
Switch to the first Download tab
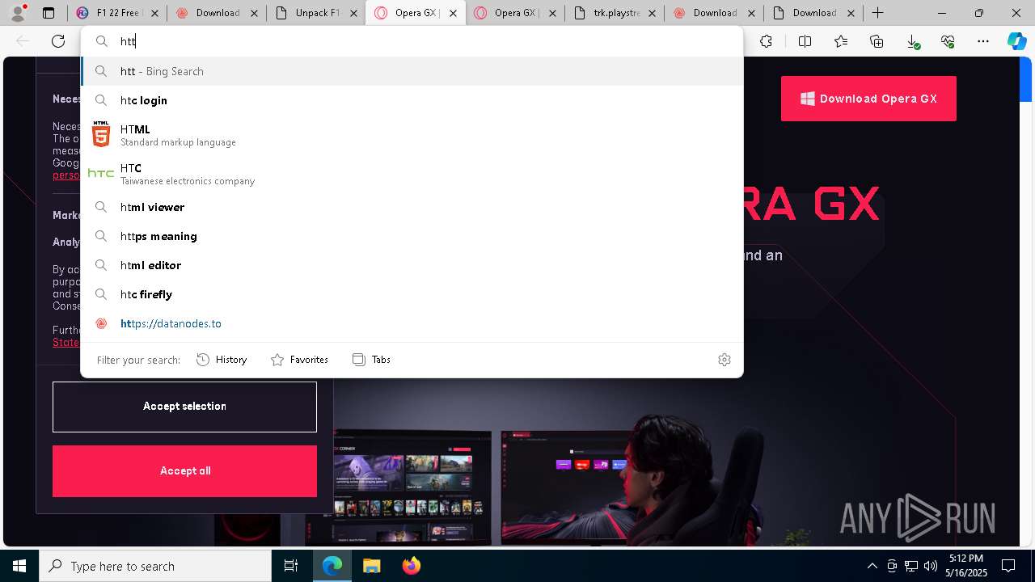point(217,13)
